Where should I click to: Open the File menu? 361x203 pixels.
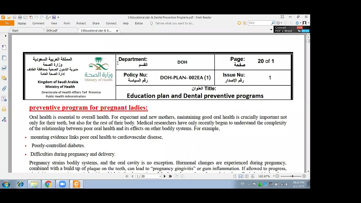(x=7, y=23)
